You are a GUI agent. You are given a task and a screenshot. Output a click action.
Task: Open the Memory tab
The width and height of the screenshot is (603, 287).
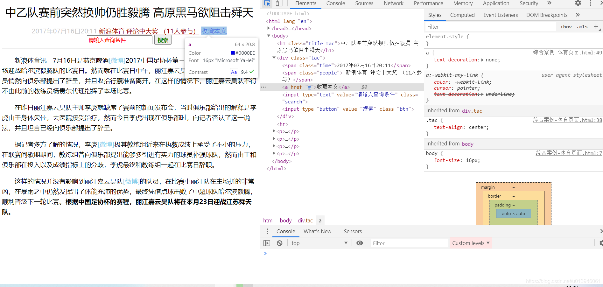tap(463, 3)
